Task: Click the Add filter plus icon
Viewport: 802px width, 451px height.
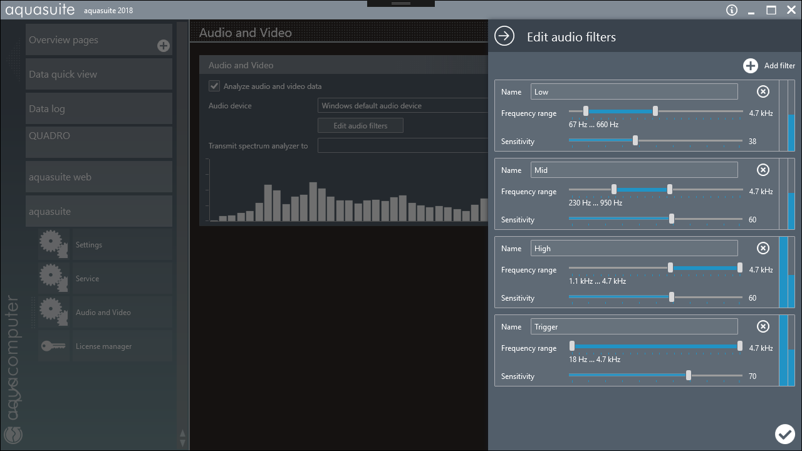Action: pos(751,66)
